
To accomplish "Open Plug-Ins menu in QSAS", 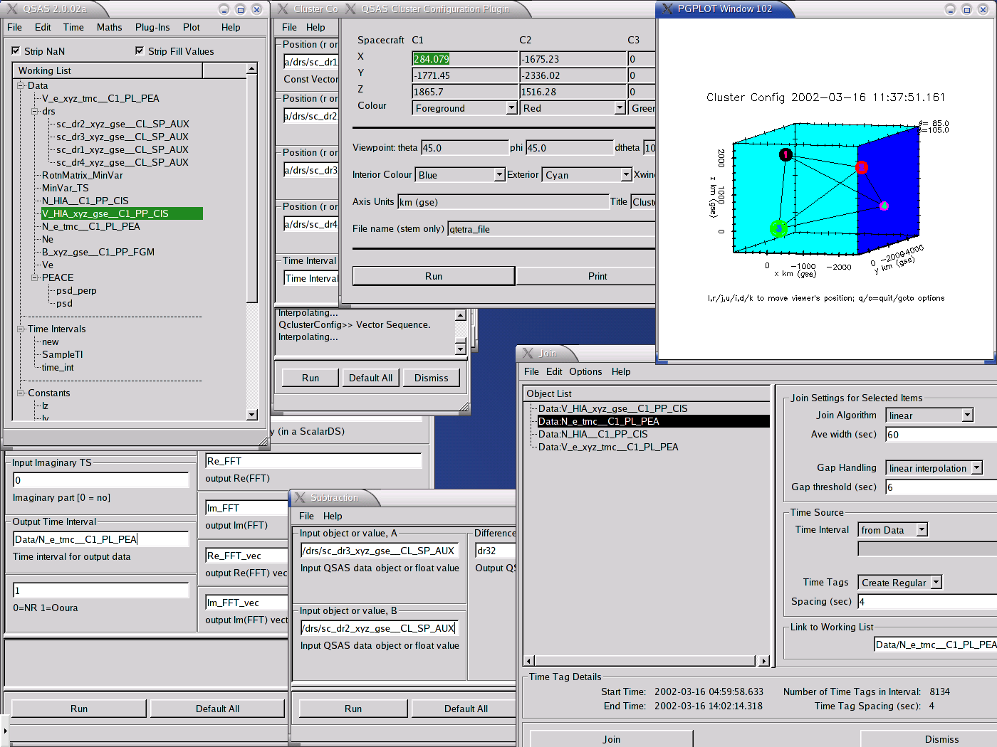I will tap(152, 27).
